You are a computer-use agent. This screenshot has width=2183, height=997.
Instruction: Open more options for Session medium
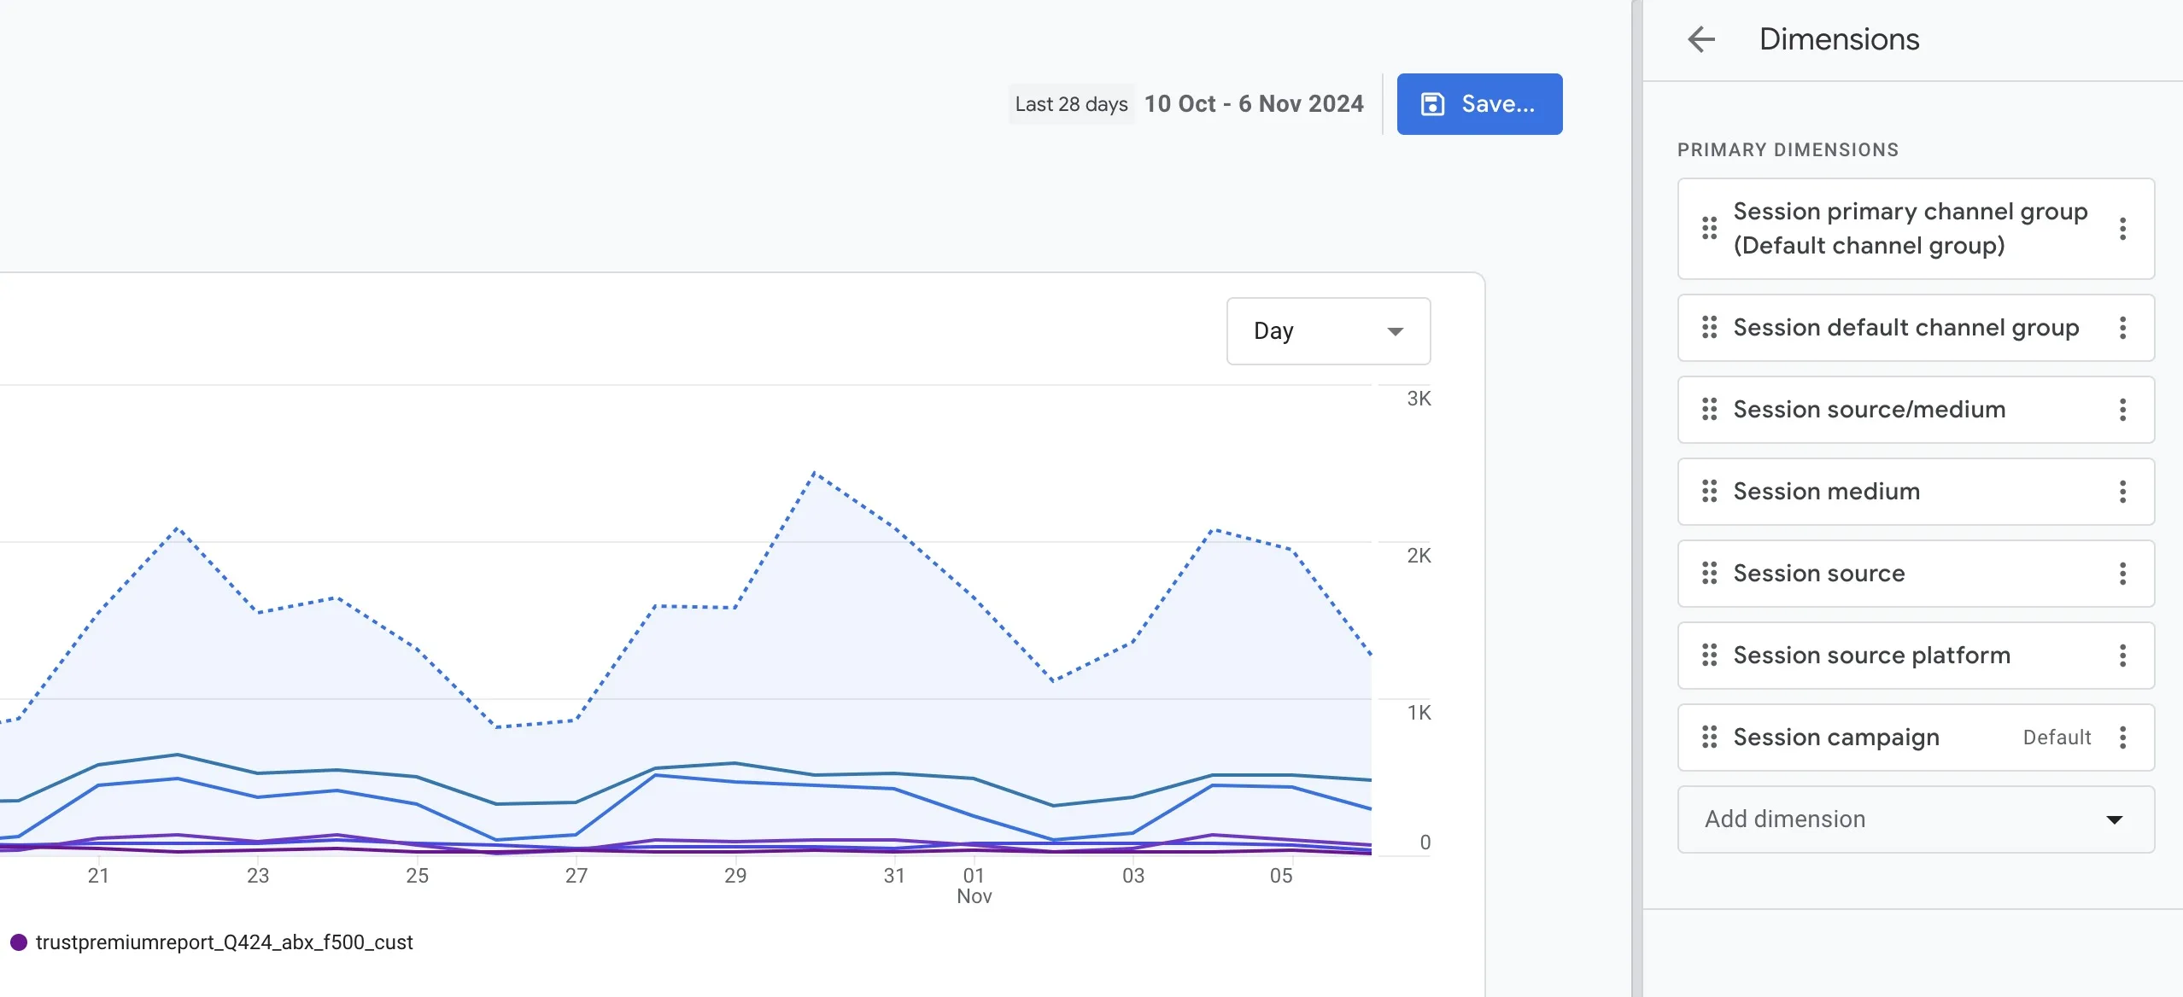2122,492
